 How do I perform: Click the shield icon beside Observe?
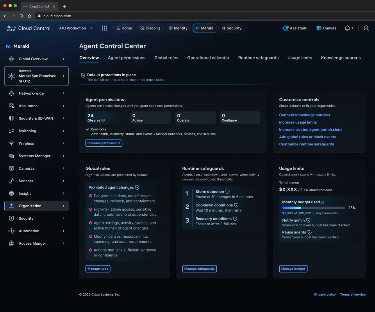tap(103, 120)
